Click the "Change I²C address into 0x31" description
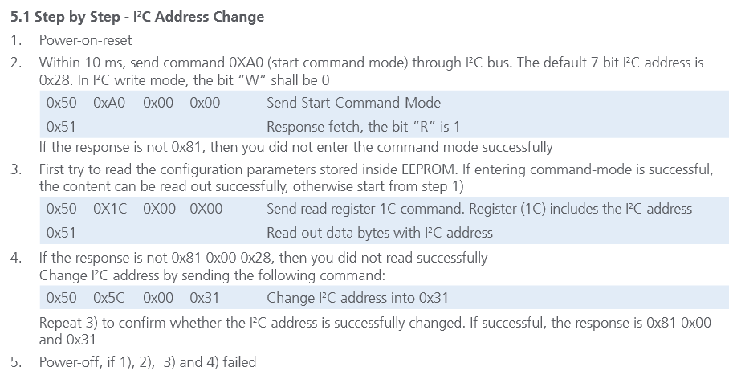The image size is (729, 379). point(357,298)
